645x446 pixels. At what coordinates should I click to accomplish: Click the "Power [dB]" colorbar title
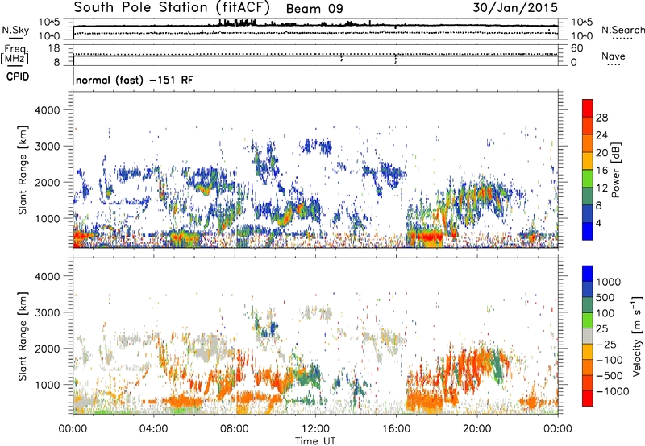[616, 170]
